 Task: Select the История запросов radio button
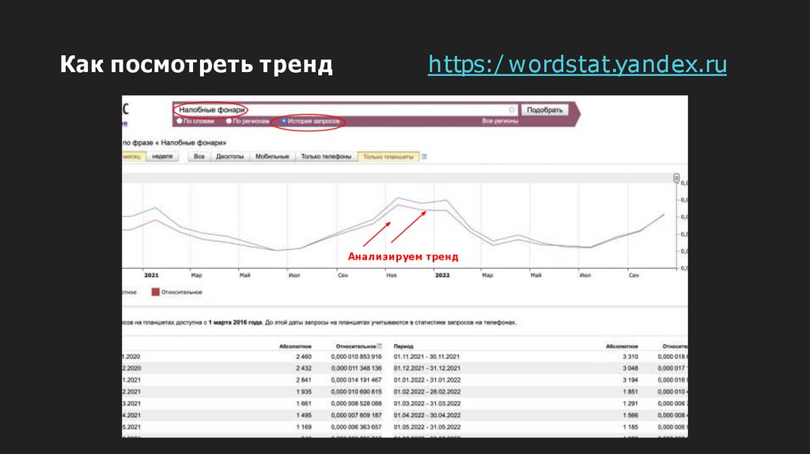284,121
